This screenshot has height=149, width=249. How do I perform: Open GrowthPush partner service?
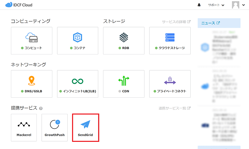54,128
